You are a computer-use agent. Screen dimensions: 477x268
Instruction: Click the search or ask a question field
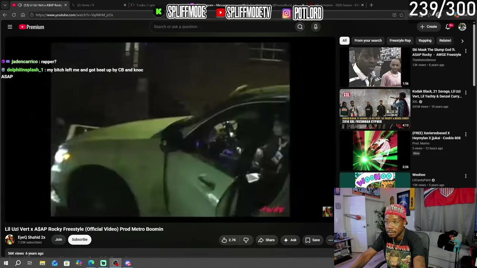(222, 27)
